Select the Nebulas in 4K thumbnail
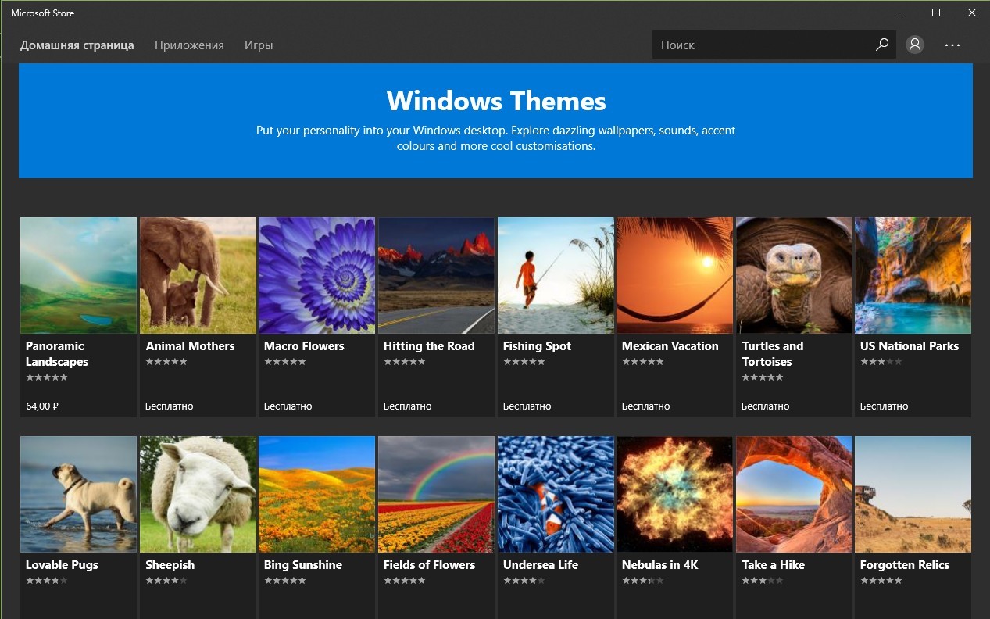Image resolution: width=990 pixels, height=619 pixels. (675, 495)
